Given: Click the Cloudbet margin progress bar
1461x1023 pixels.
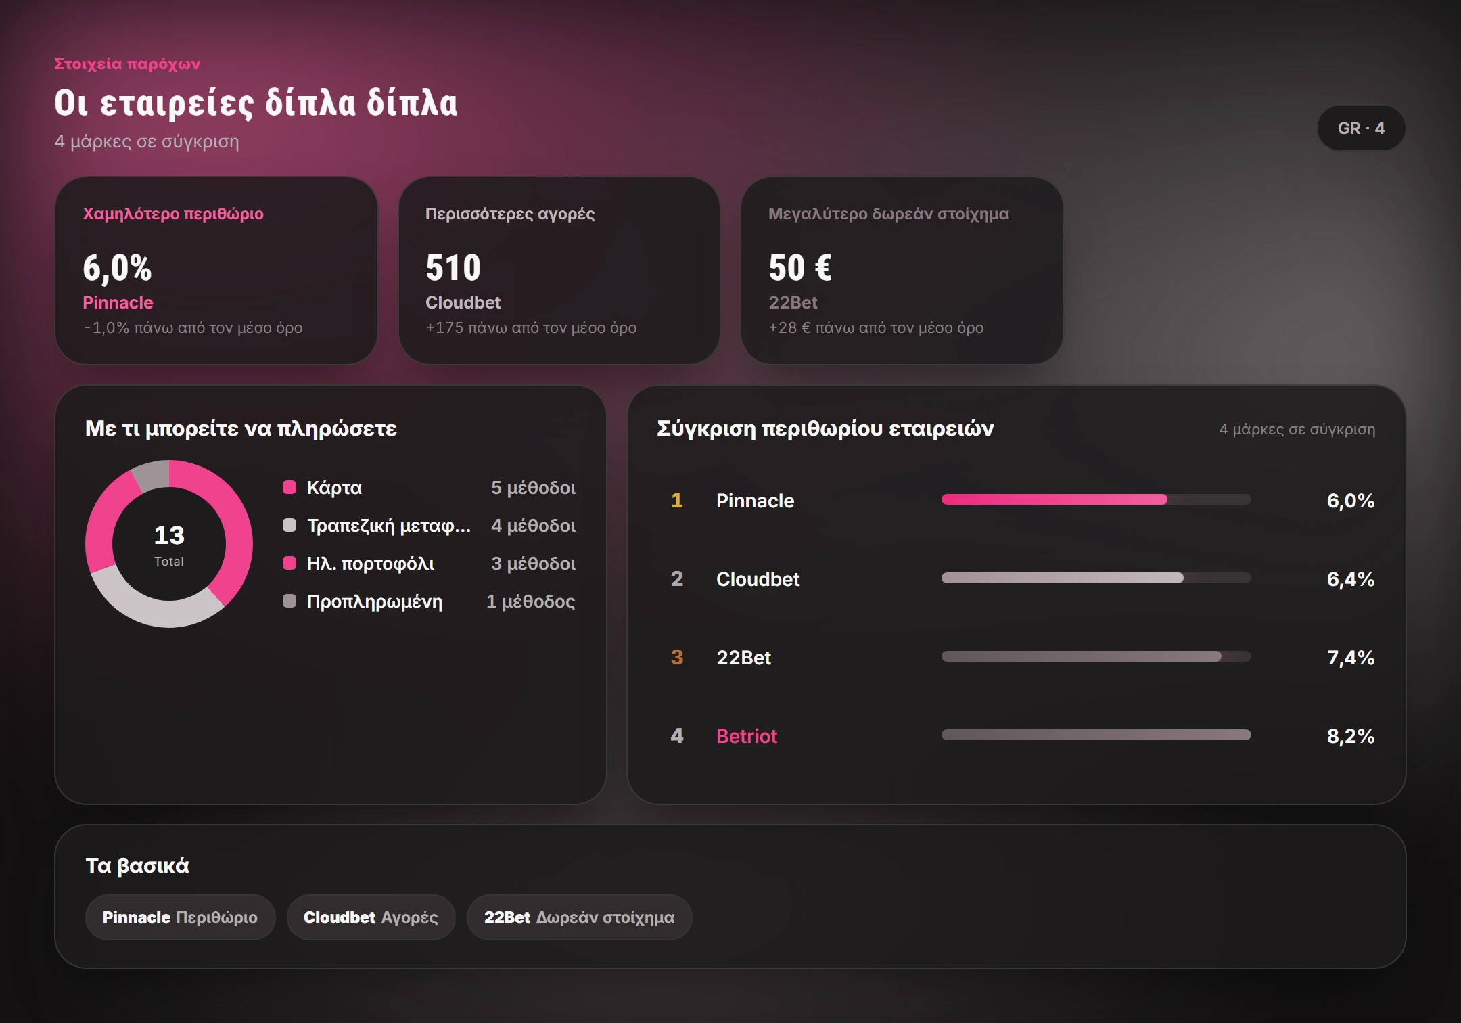Looking at the screenshot, I should (1096, 578).
